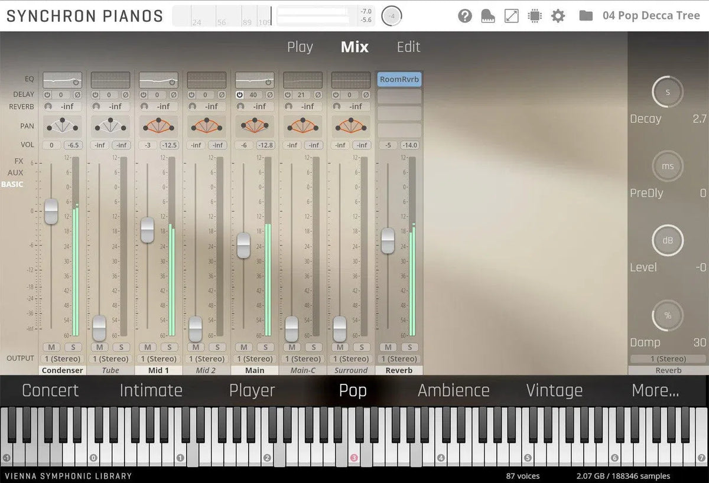Switch to the Play tab
The width and height of the screenshot is (709, 483).
coord(300,47)
